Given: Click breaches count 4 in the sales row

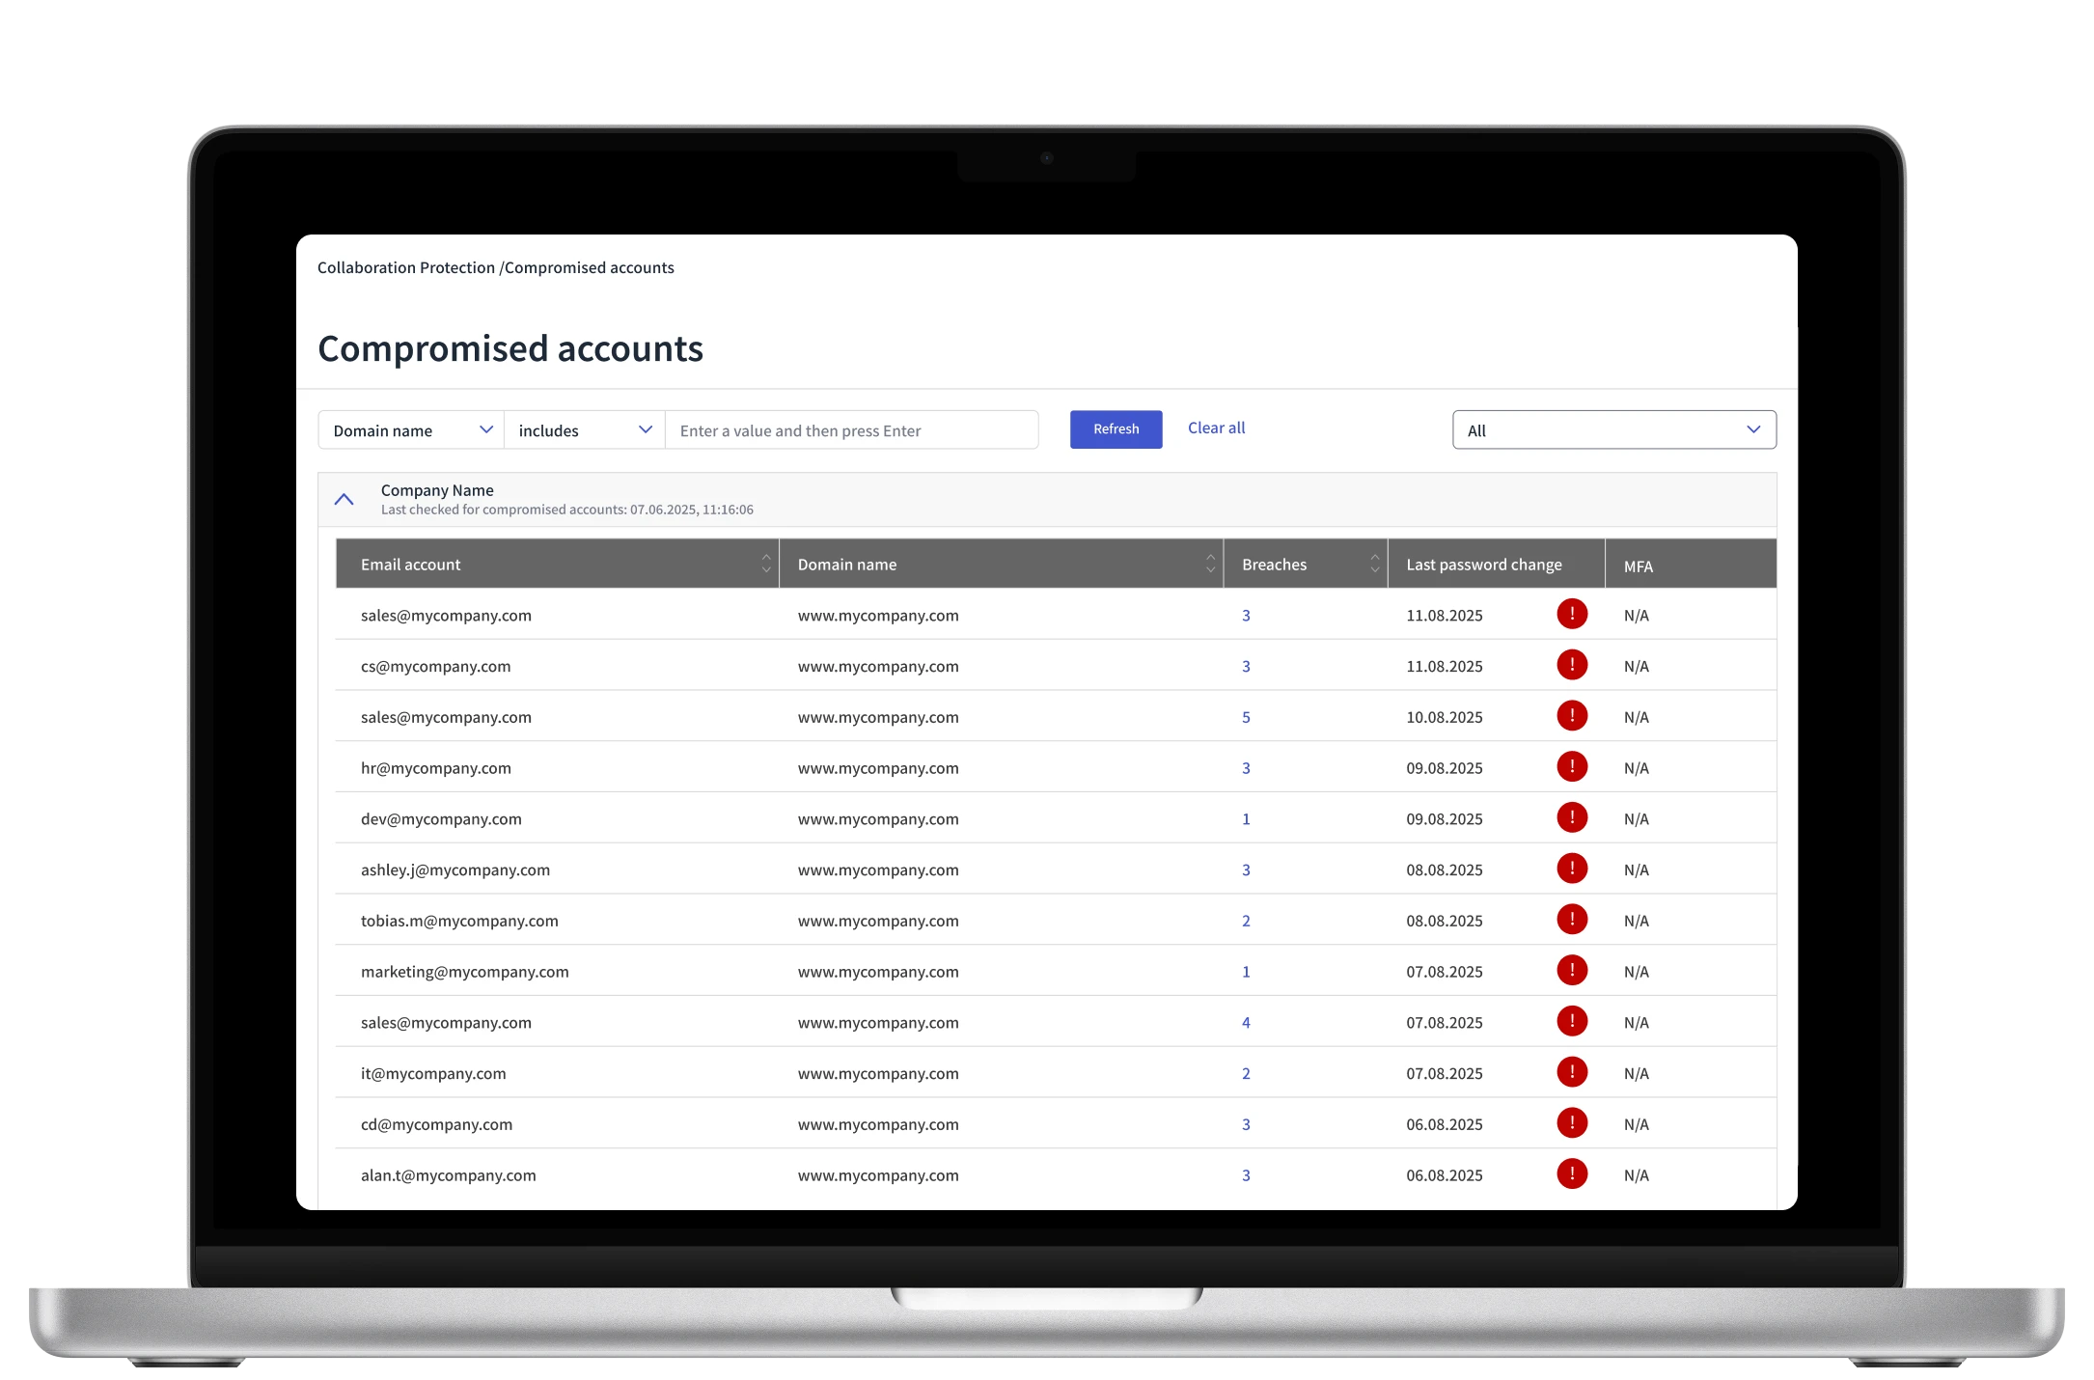Looking at the screenshot, I should (1246, 1022).
